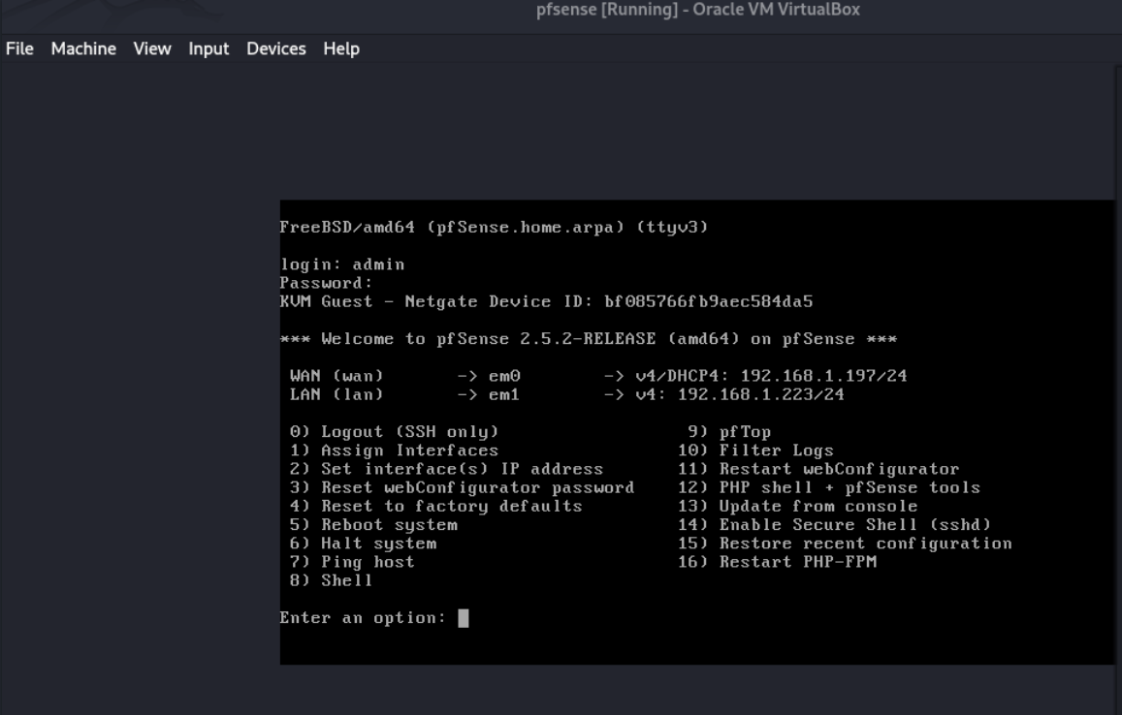Click option '3) Reset webConfigurator password'
Image resolution: width=1122 pixels, height=715 pixels.
pos(463,487)
